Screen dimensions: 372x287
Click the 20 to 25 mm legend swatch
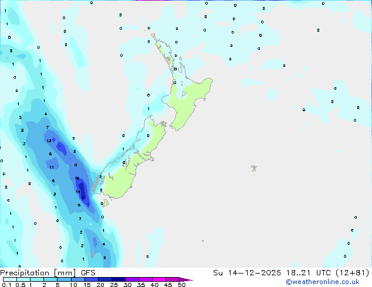click(104, 279)
